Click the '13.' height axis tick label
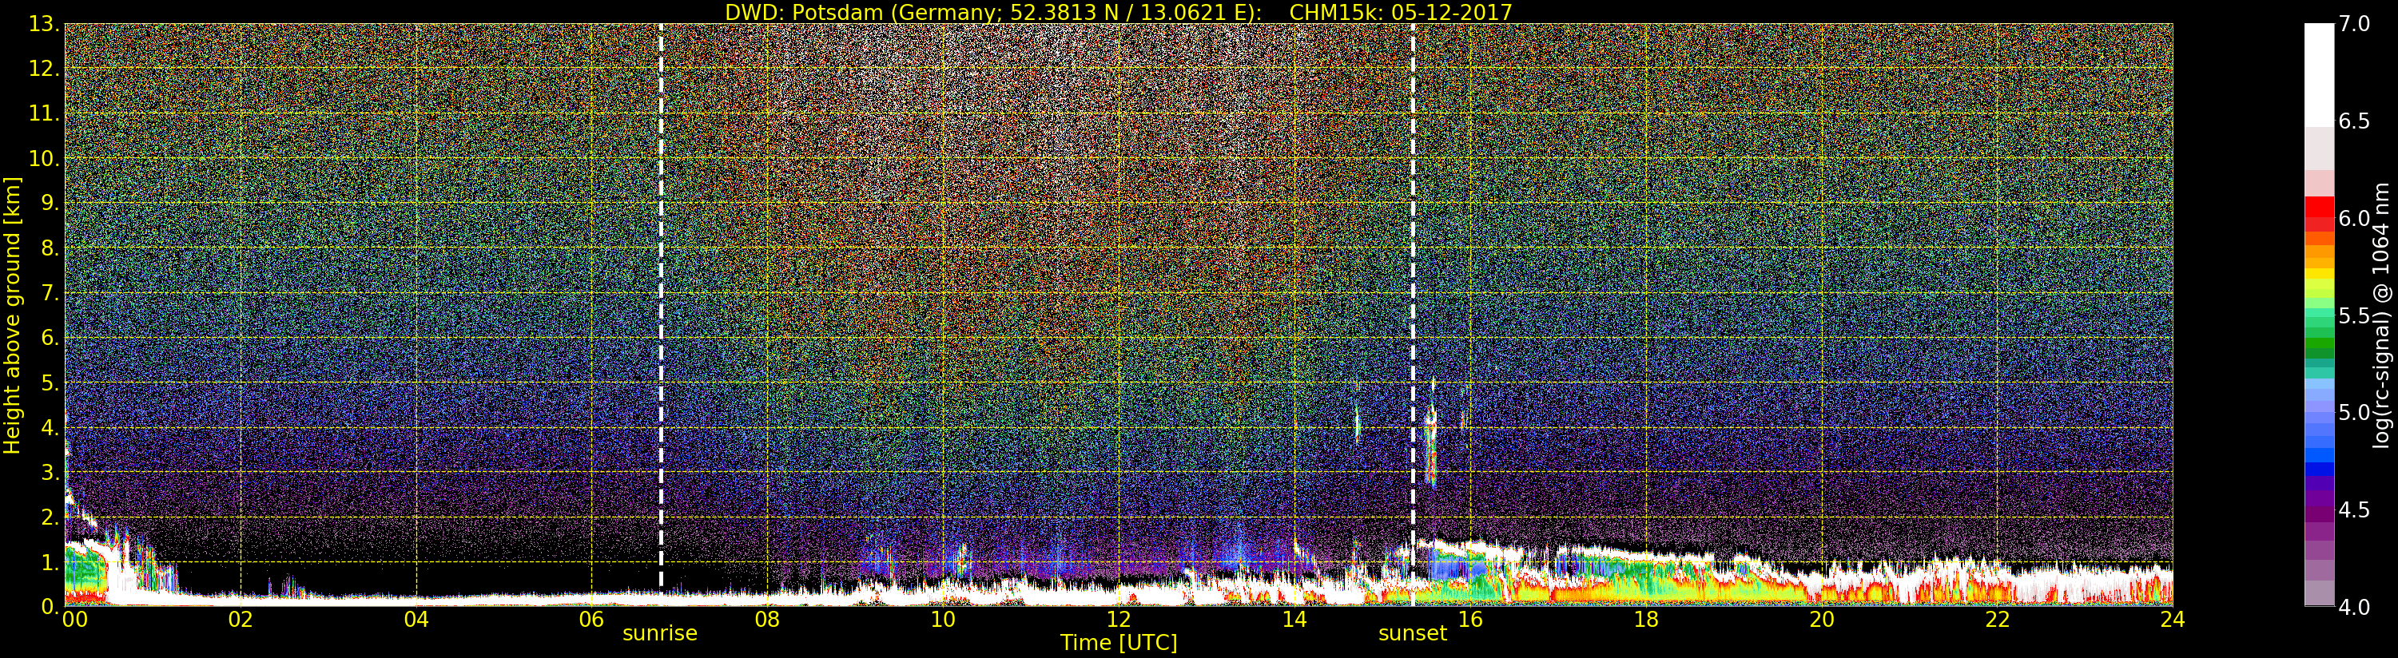The height and width of the screenshot is (658, 2398). 44,24
